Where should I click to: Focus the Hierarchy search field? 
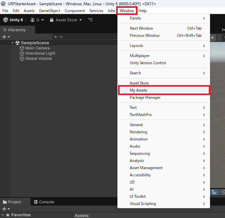point(85,37)
